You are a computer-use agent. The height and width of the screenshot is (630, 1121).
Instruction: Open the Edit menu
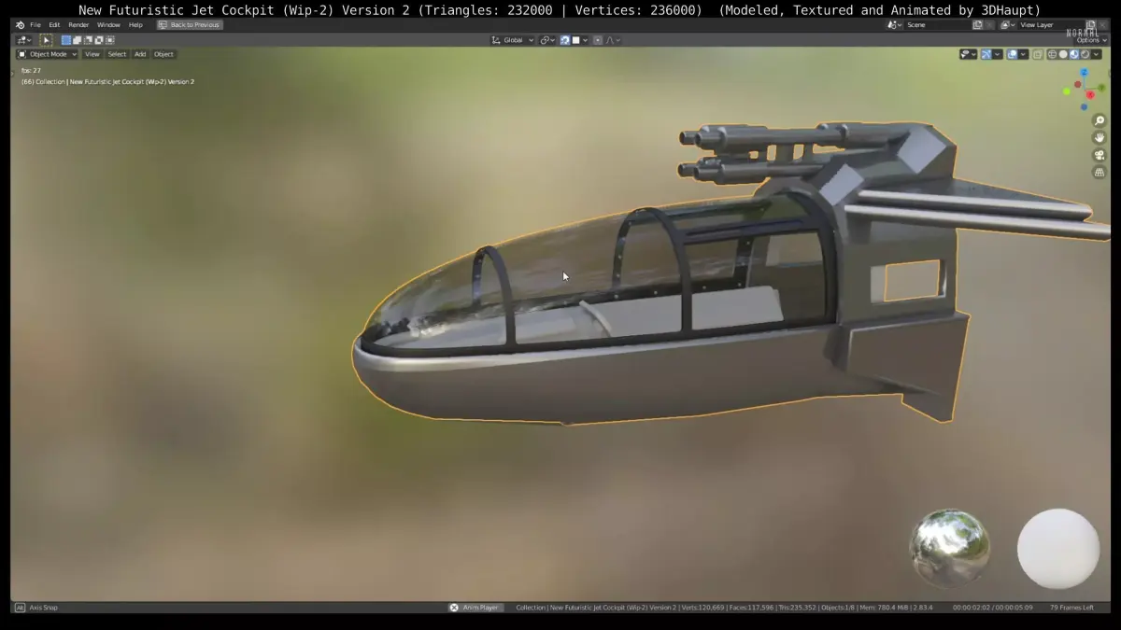[54, 25]
